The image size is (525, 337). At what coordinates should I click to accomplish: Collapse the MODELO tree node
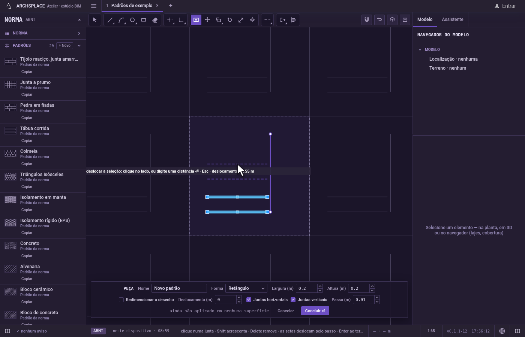[x=420, y=49]
